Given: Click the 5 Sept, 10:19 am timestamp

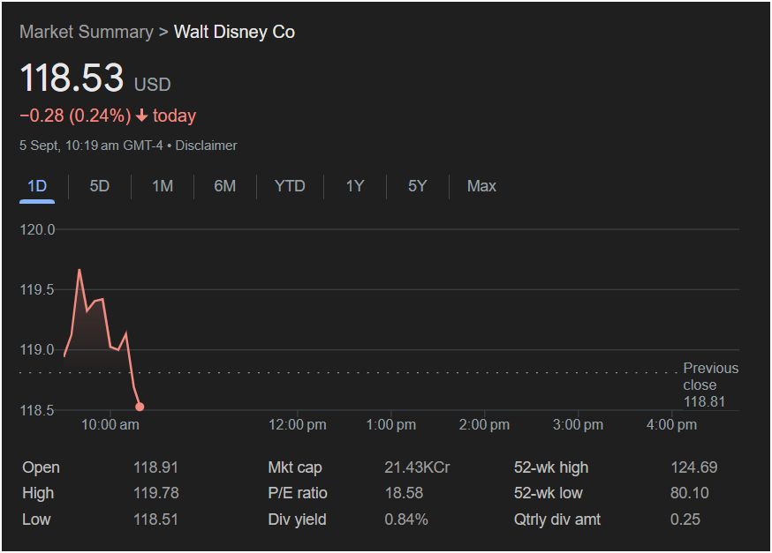Looking at the screenshot, I should (69, 146).
